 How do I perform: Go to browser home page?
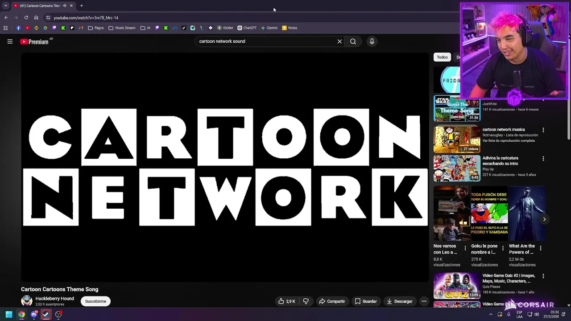(x=36, y=18)
